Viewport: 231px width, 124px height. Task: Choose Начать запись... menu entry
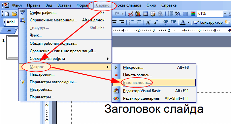(154, 75)
